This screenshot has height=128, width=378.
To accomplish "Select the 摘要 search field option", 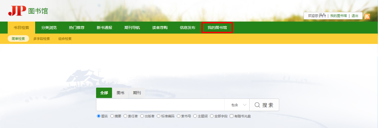I will coord(112,116).
